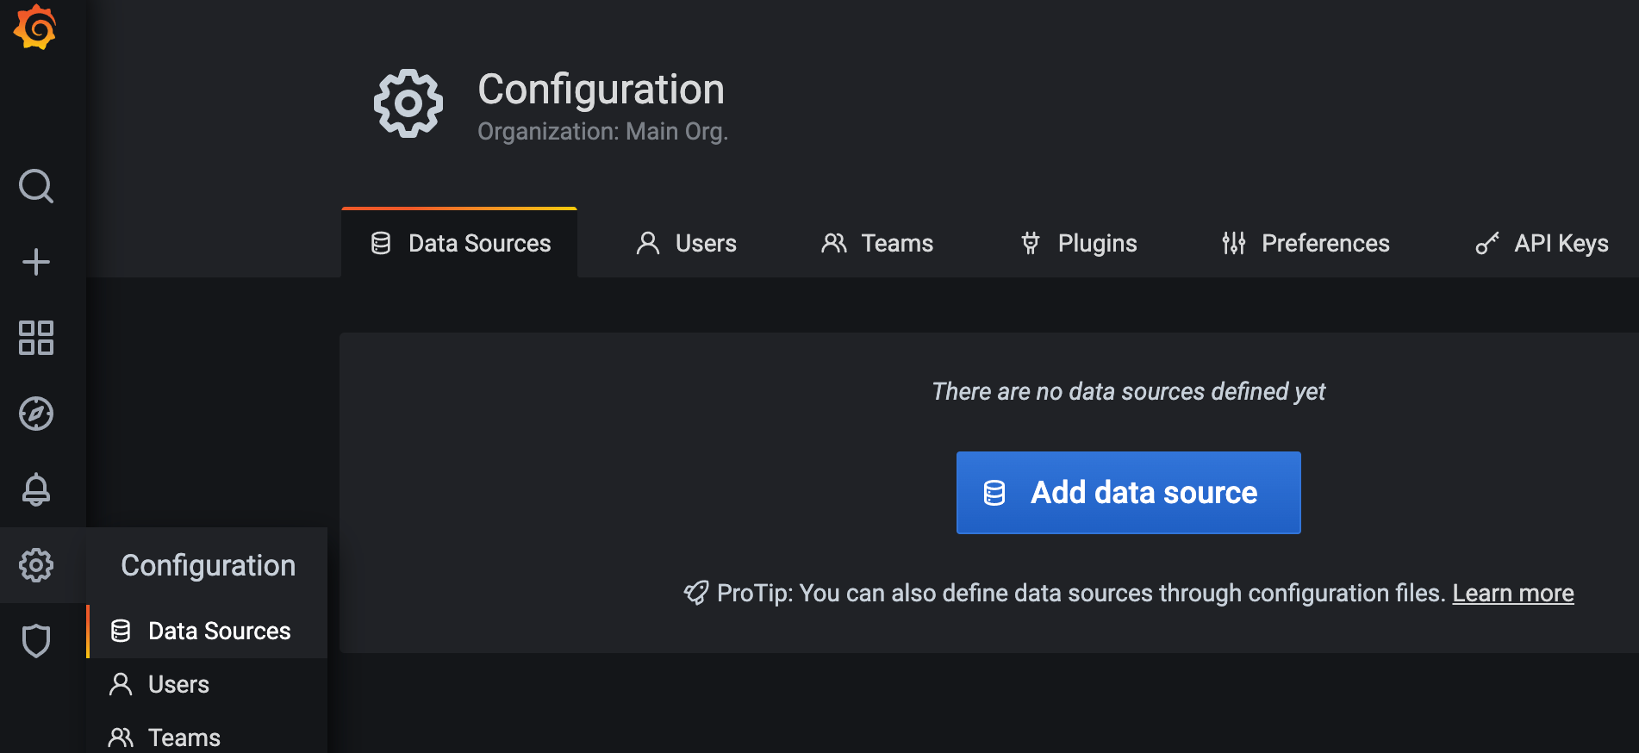Switch to the Users tab
This screenshot has width=1639, height=753.
[x=686, y=243]
